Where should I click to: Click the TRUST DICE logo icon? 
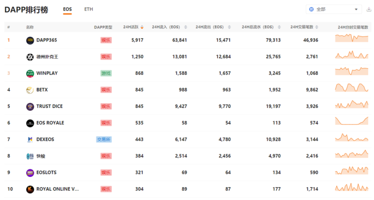(30, 106)
